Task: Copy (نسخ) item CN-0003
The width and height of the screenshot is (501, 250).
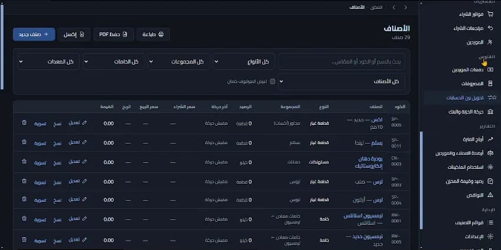Action: tap(57, 163)
